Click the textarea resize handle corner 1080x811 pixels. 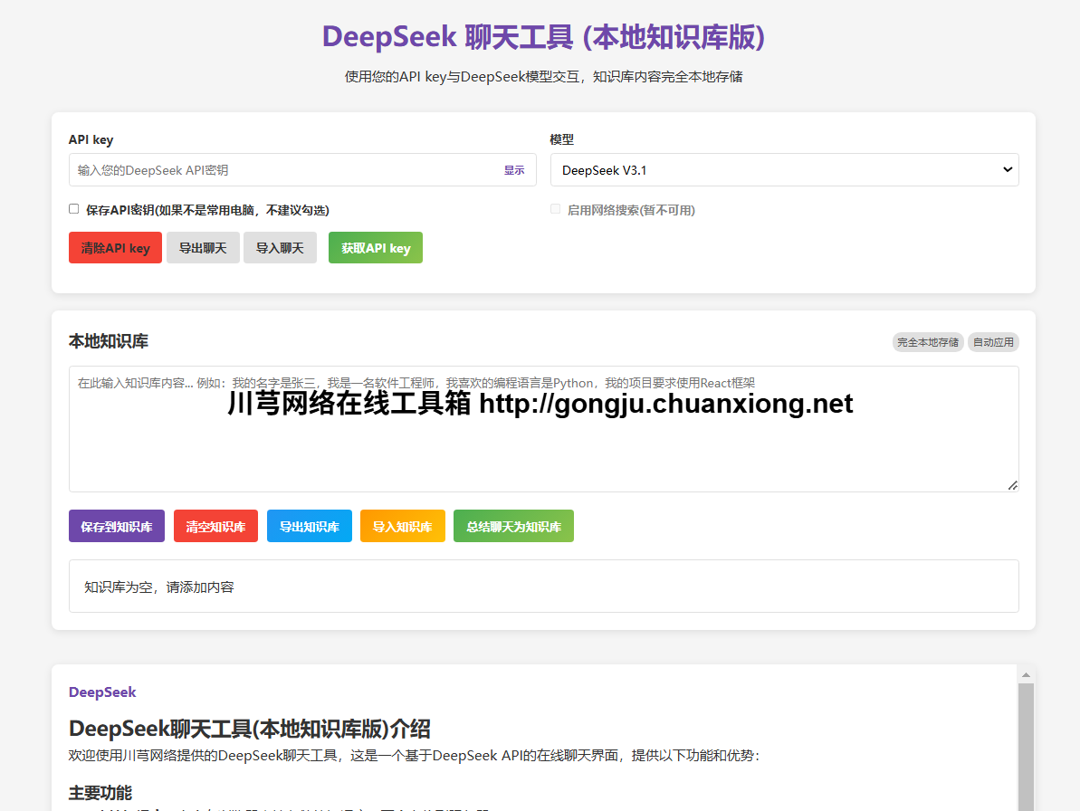pyautogui.click(x=1012, y=485)
